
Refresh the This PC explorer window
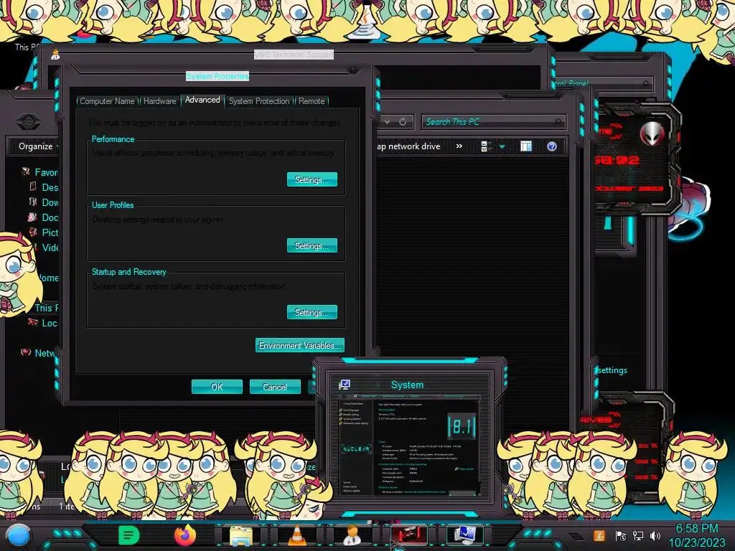coord(403,122)
